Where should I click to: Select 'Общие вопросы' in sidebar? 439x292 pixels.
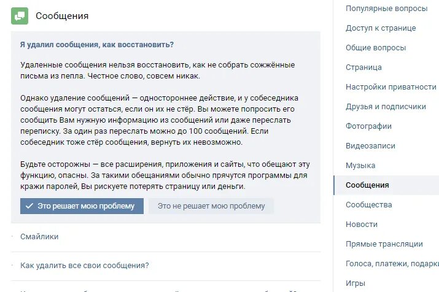pos(376,48)
